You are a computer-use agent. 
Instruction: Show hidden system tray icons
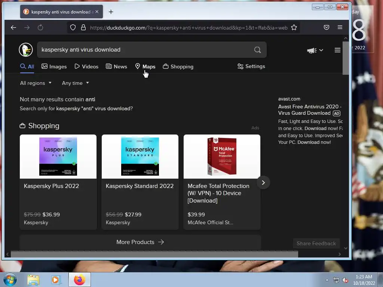point(327,280)
